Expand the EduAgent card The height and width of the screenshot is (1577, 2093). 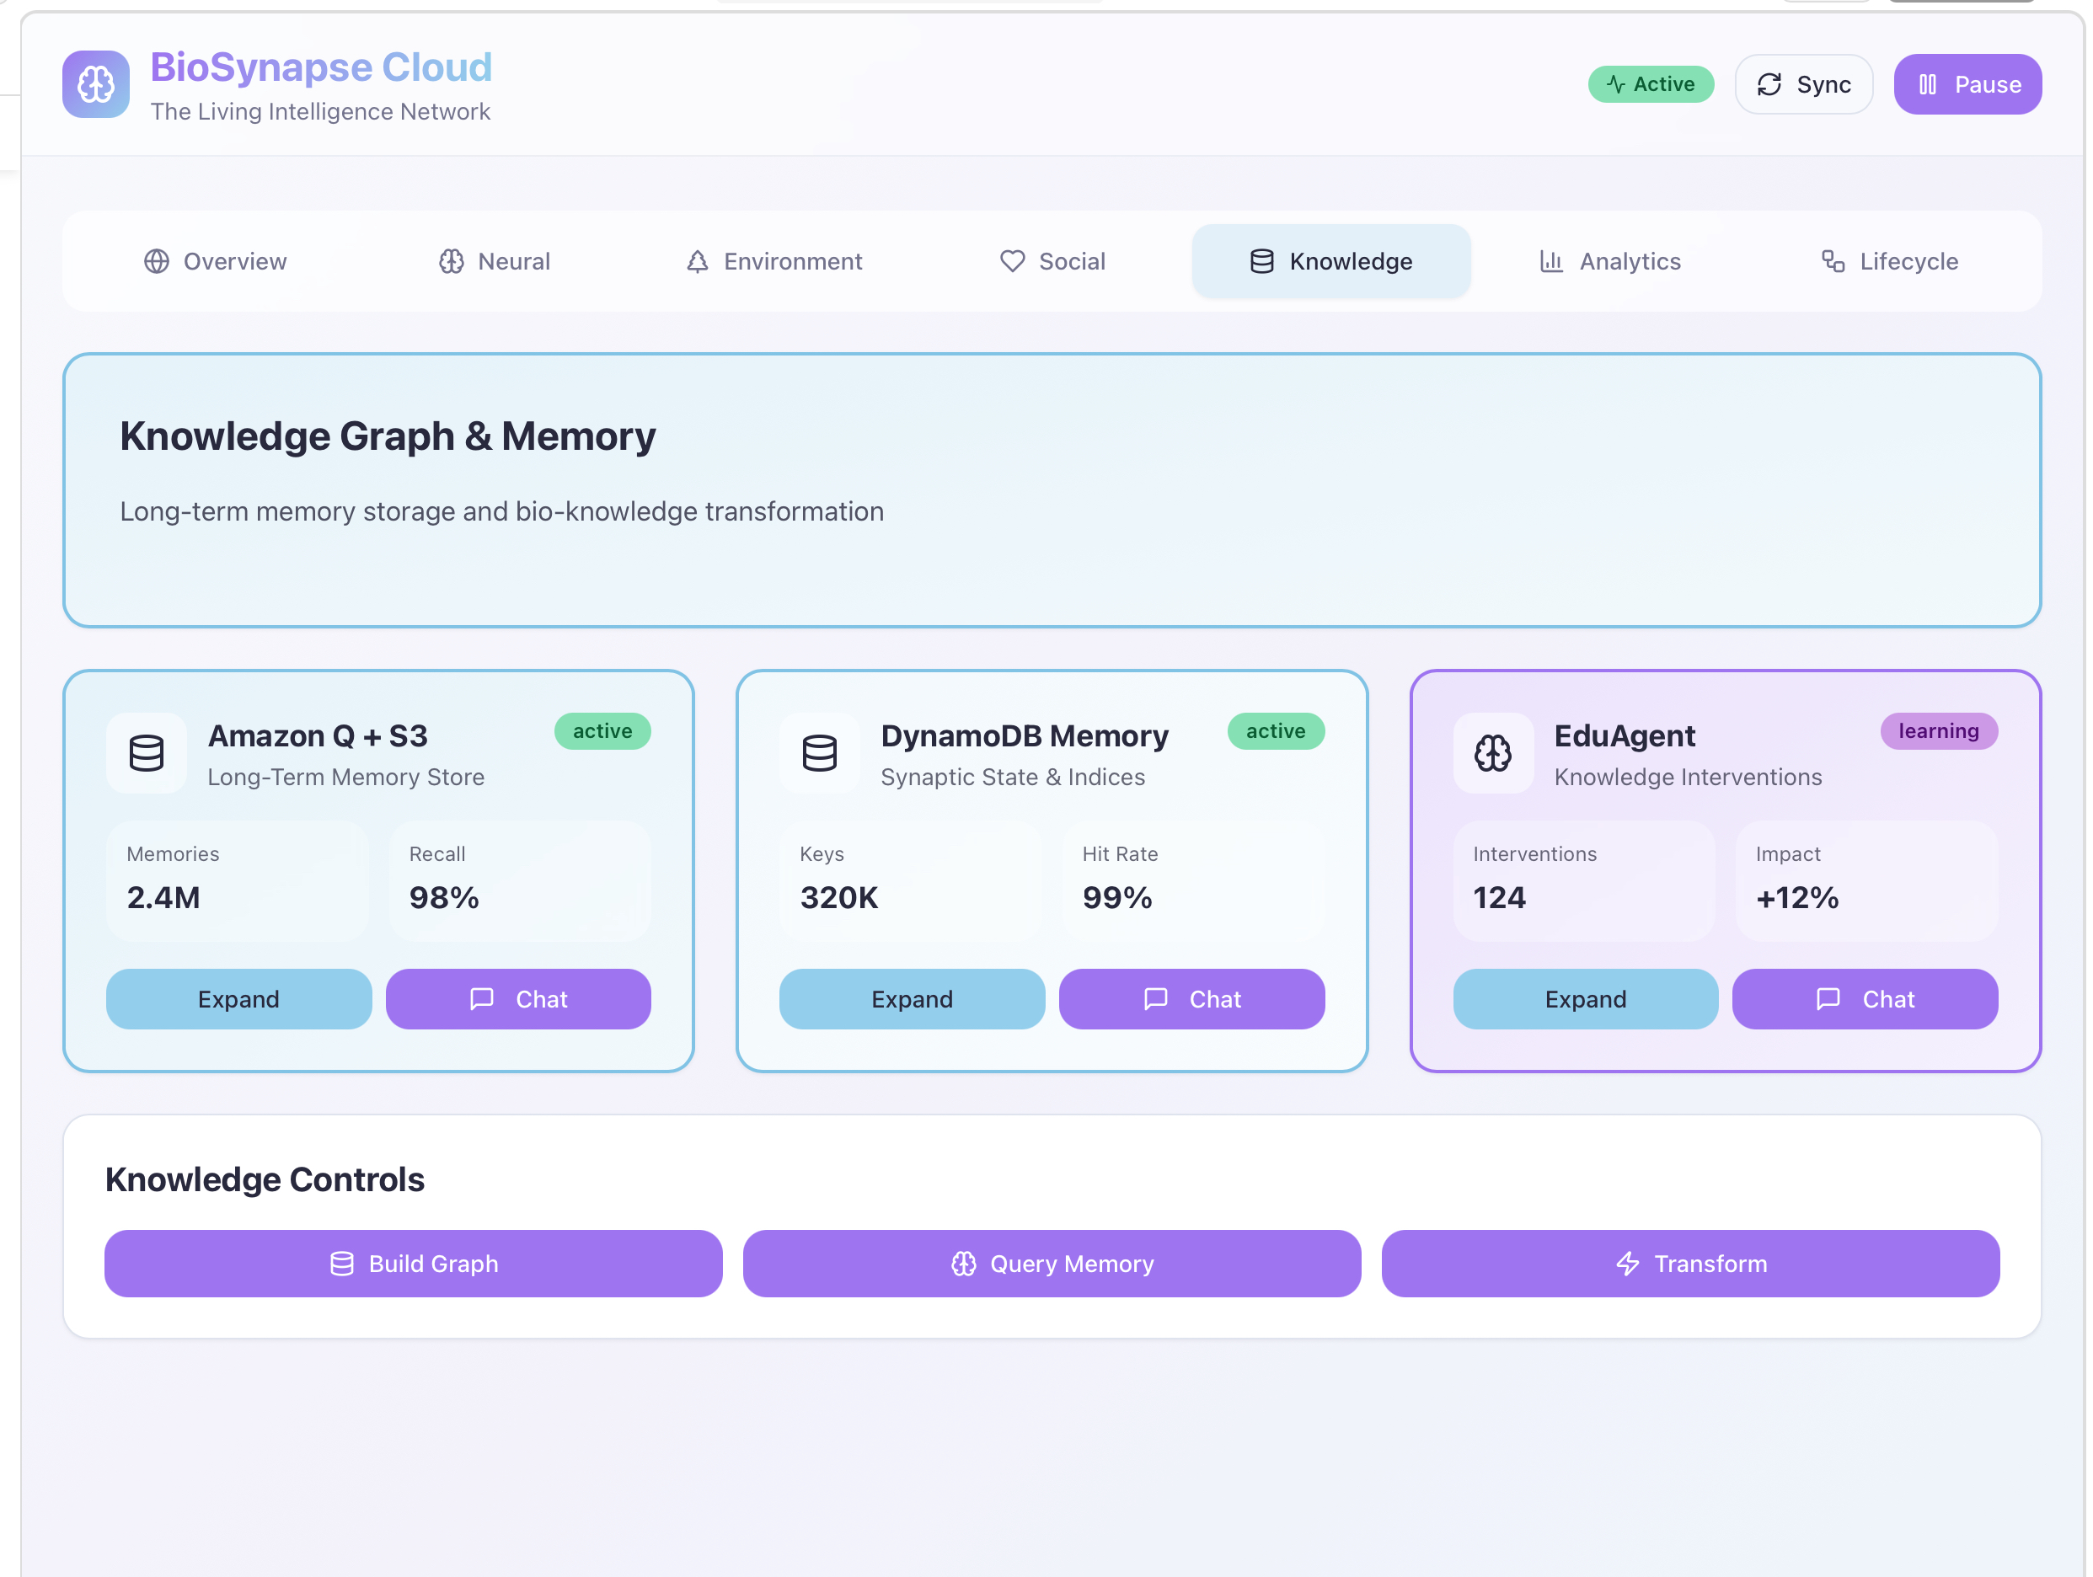tap(1585, 999)
